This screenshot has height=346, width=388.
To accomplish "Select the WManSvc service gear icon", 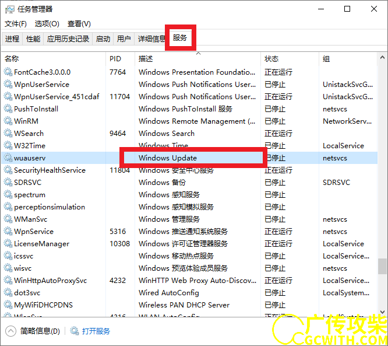I will coord(8,219).
